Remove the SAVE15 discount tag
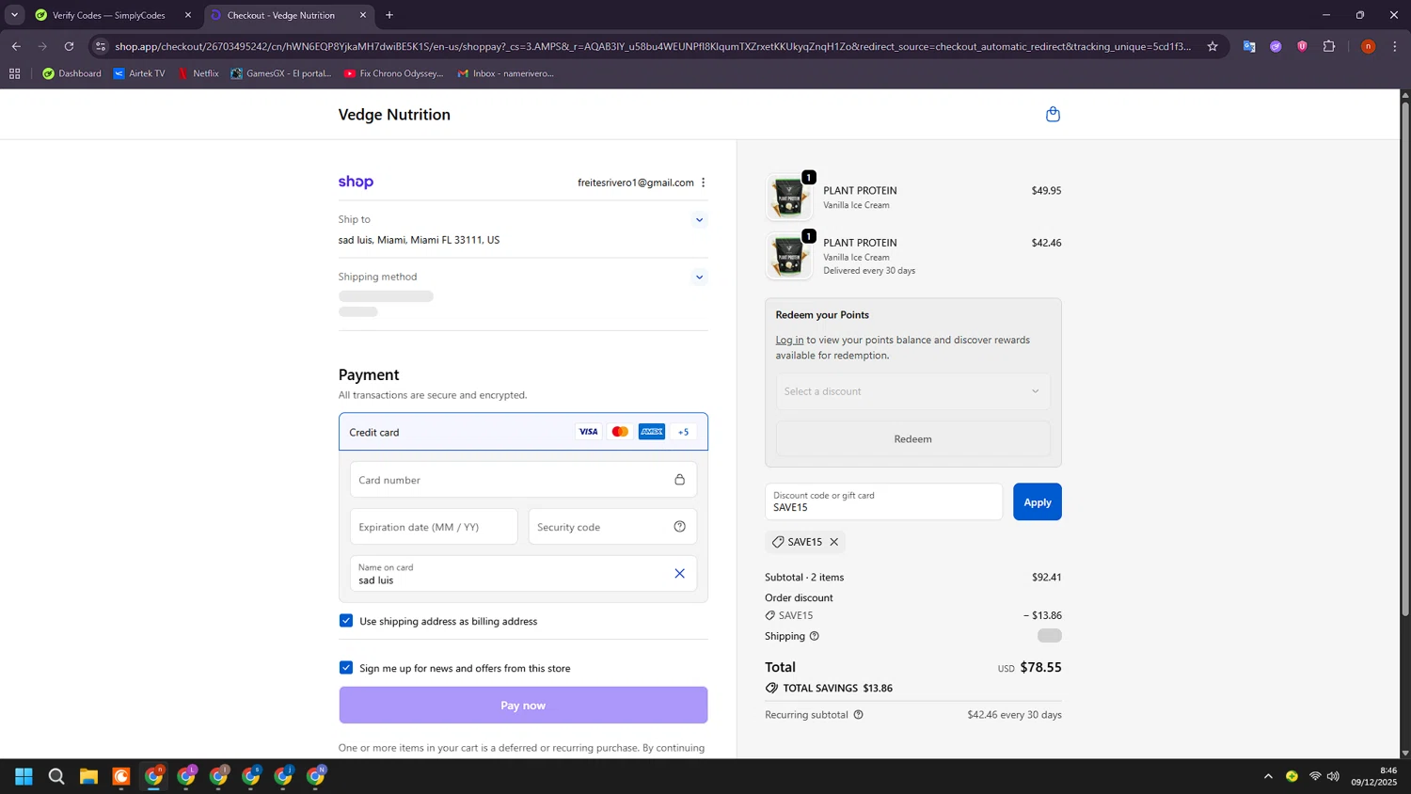This screenshot has height=794, width=1411. tap(833, 542)
